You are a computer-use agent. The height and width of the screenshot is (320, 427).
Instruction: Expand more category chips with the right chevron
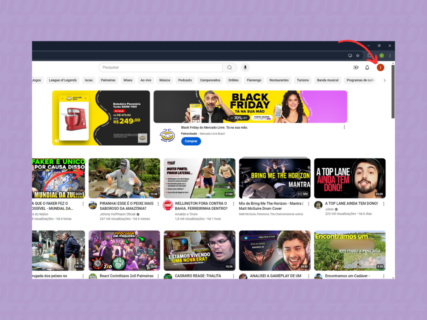384,80
